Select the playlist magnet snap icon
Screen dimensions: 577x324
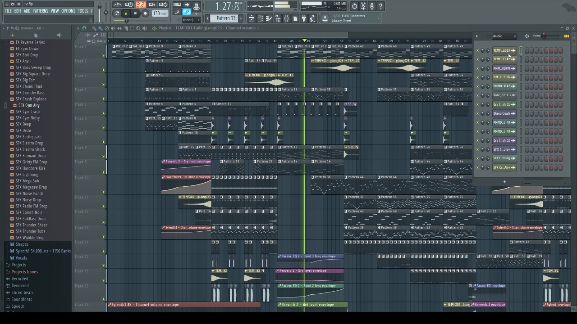pyautogui.click(x=84, y=28)
